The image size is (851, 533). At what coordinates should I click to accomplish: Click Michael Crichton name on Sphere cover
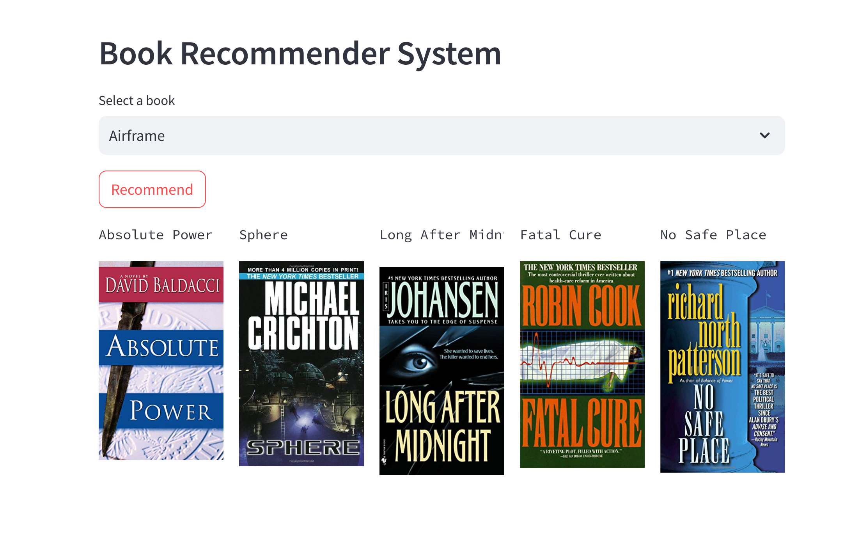tap(303, 315)
